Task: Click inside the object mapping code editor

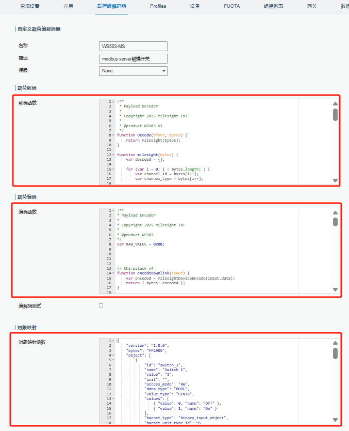Action: click(217, 382)
